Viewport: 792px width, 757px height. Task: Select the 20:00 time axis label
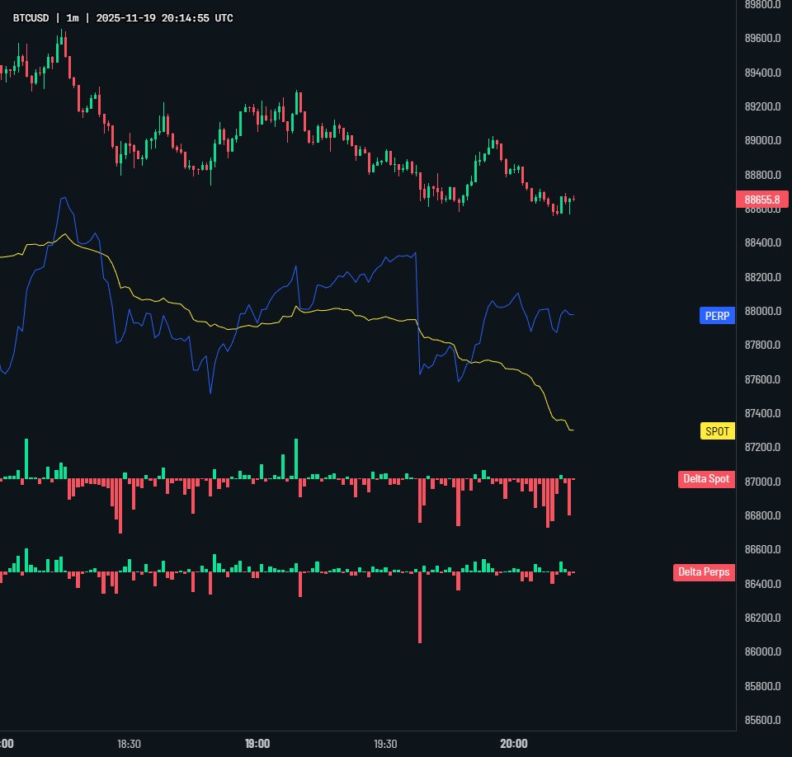516,743
